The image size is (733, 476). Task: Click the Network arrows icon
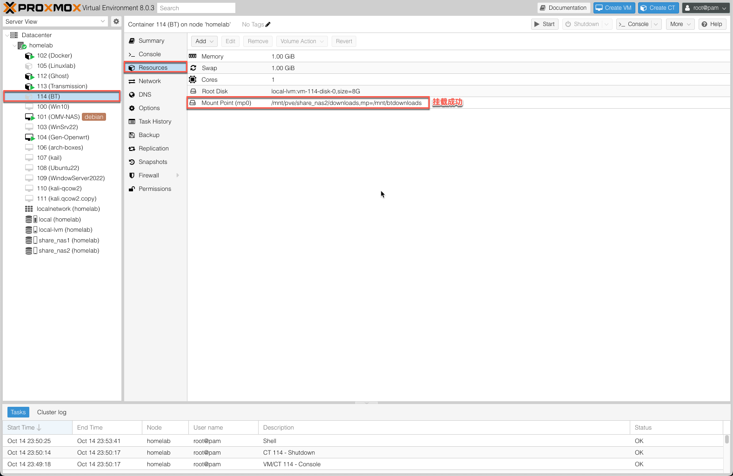(132, 81)
